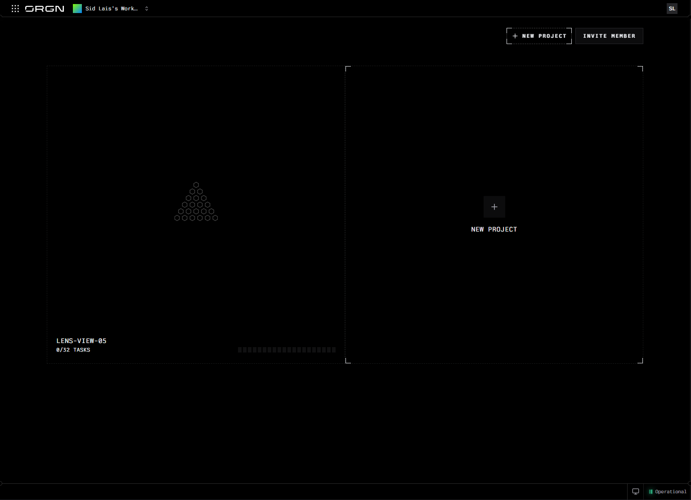The image size is (691, 500).
Task: Click the monitor icon in status bar
Action: pyautogui.click(x=635, y=491)
